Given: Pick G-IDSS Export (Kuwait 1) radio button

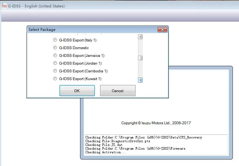Looking at the screenshot, I should tap(55, 79).
